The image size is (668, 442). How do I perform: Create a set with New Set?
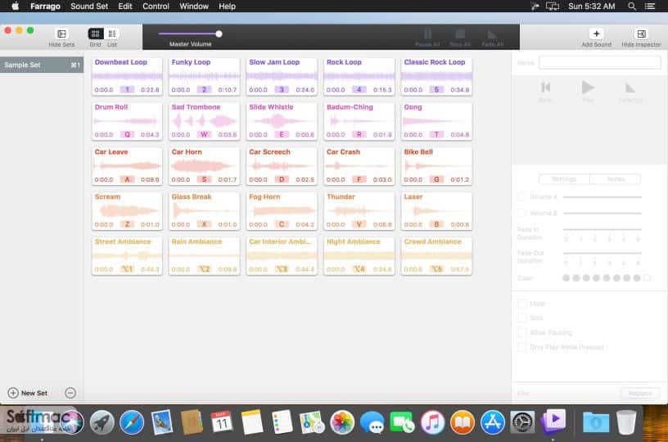(28, 393)
